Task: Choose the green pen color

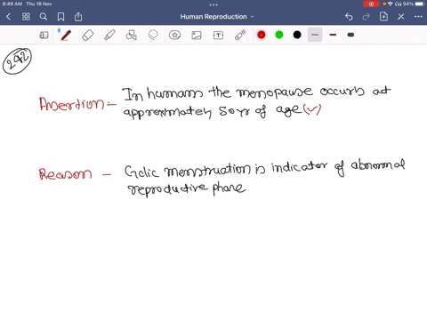Action: (x=279, y=35)
